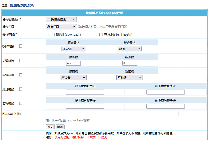209x159 pixels.
Task: Open the 原会员组 dropdown
Action: pos(73,49)
